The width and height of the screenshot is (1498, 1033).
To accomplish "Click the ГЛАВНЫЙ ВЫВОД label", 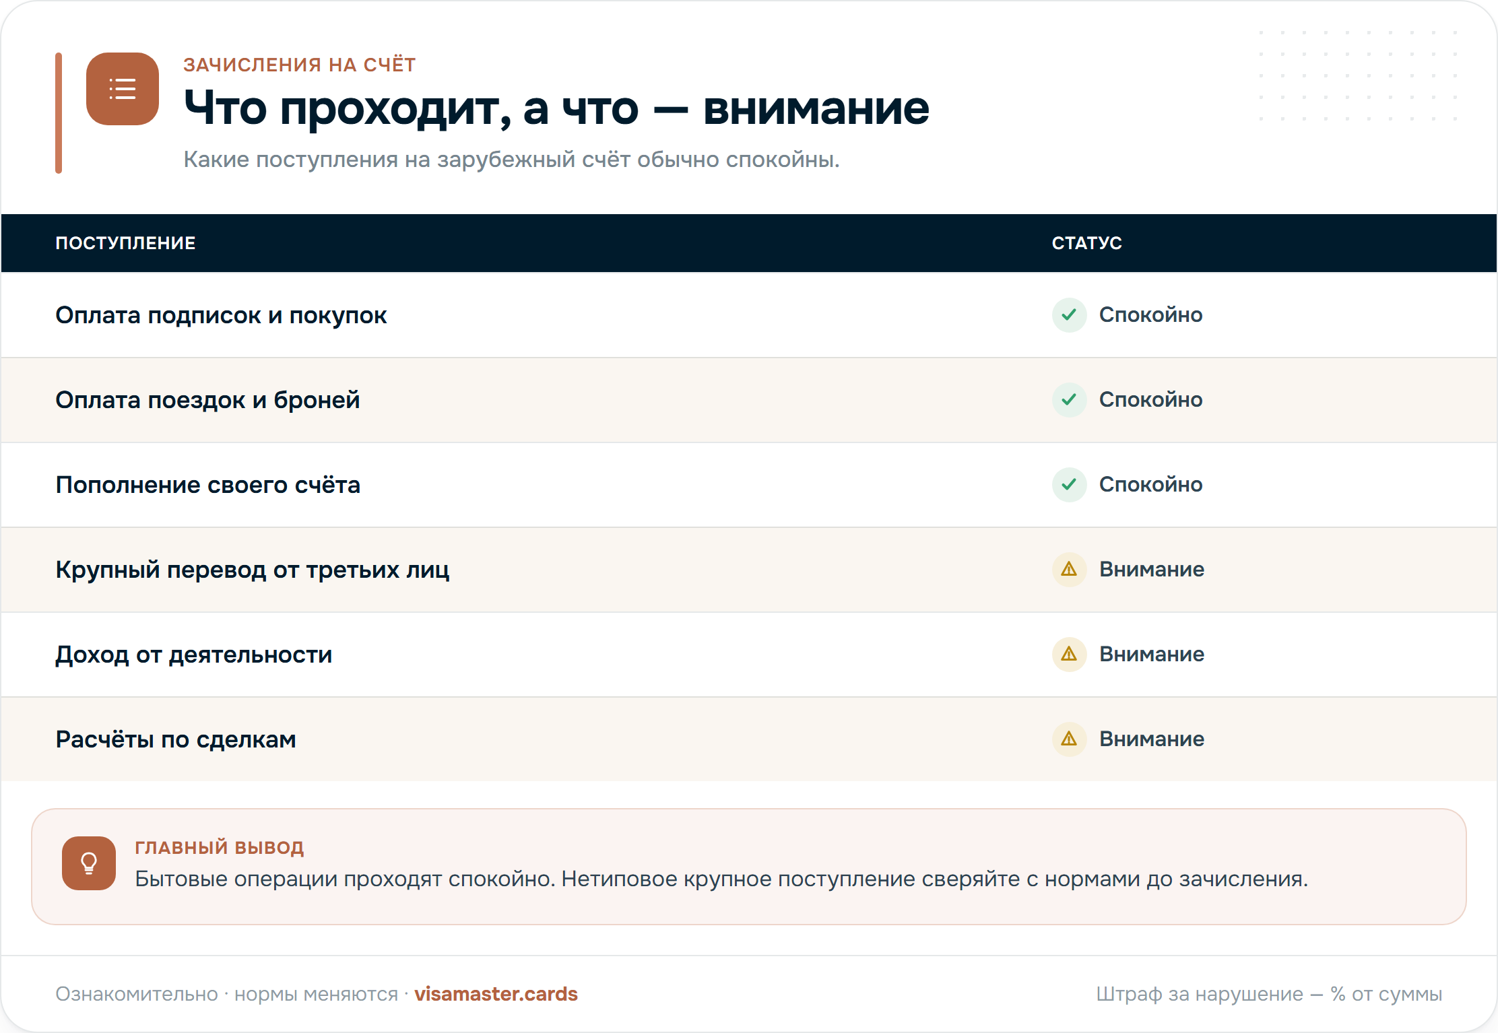I will 220,847.
